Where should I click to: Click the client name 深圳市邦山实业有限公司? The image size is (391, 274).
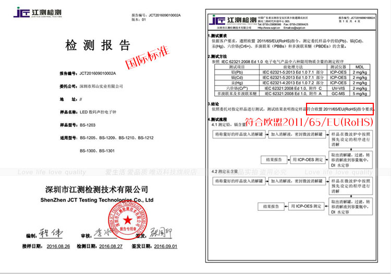[x=101, y=86]
